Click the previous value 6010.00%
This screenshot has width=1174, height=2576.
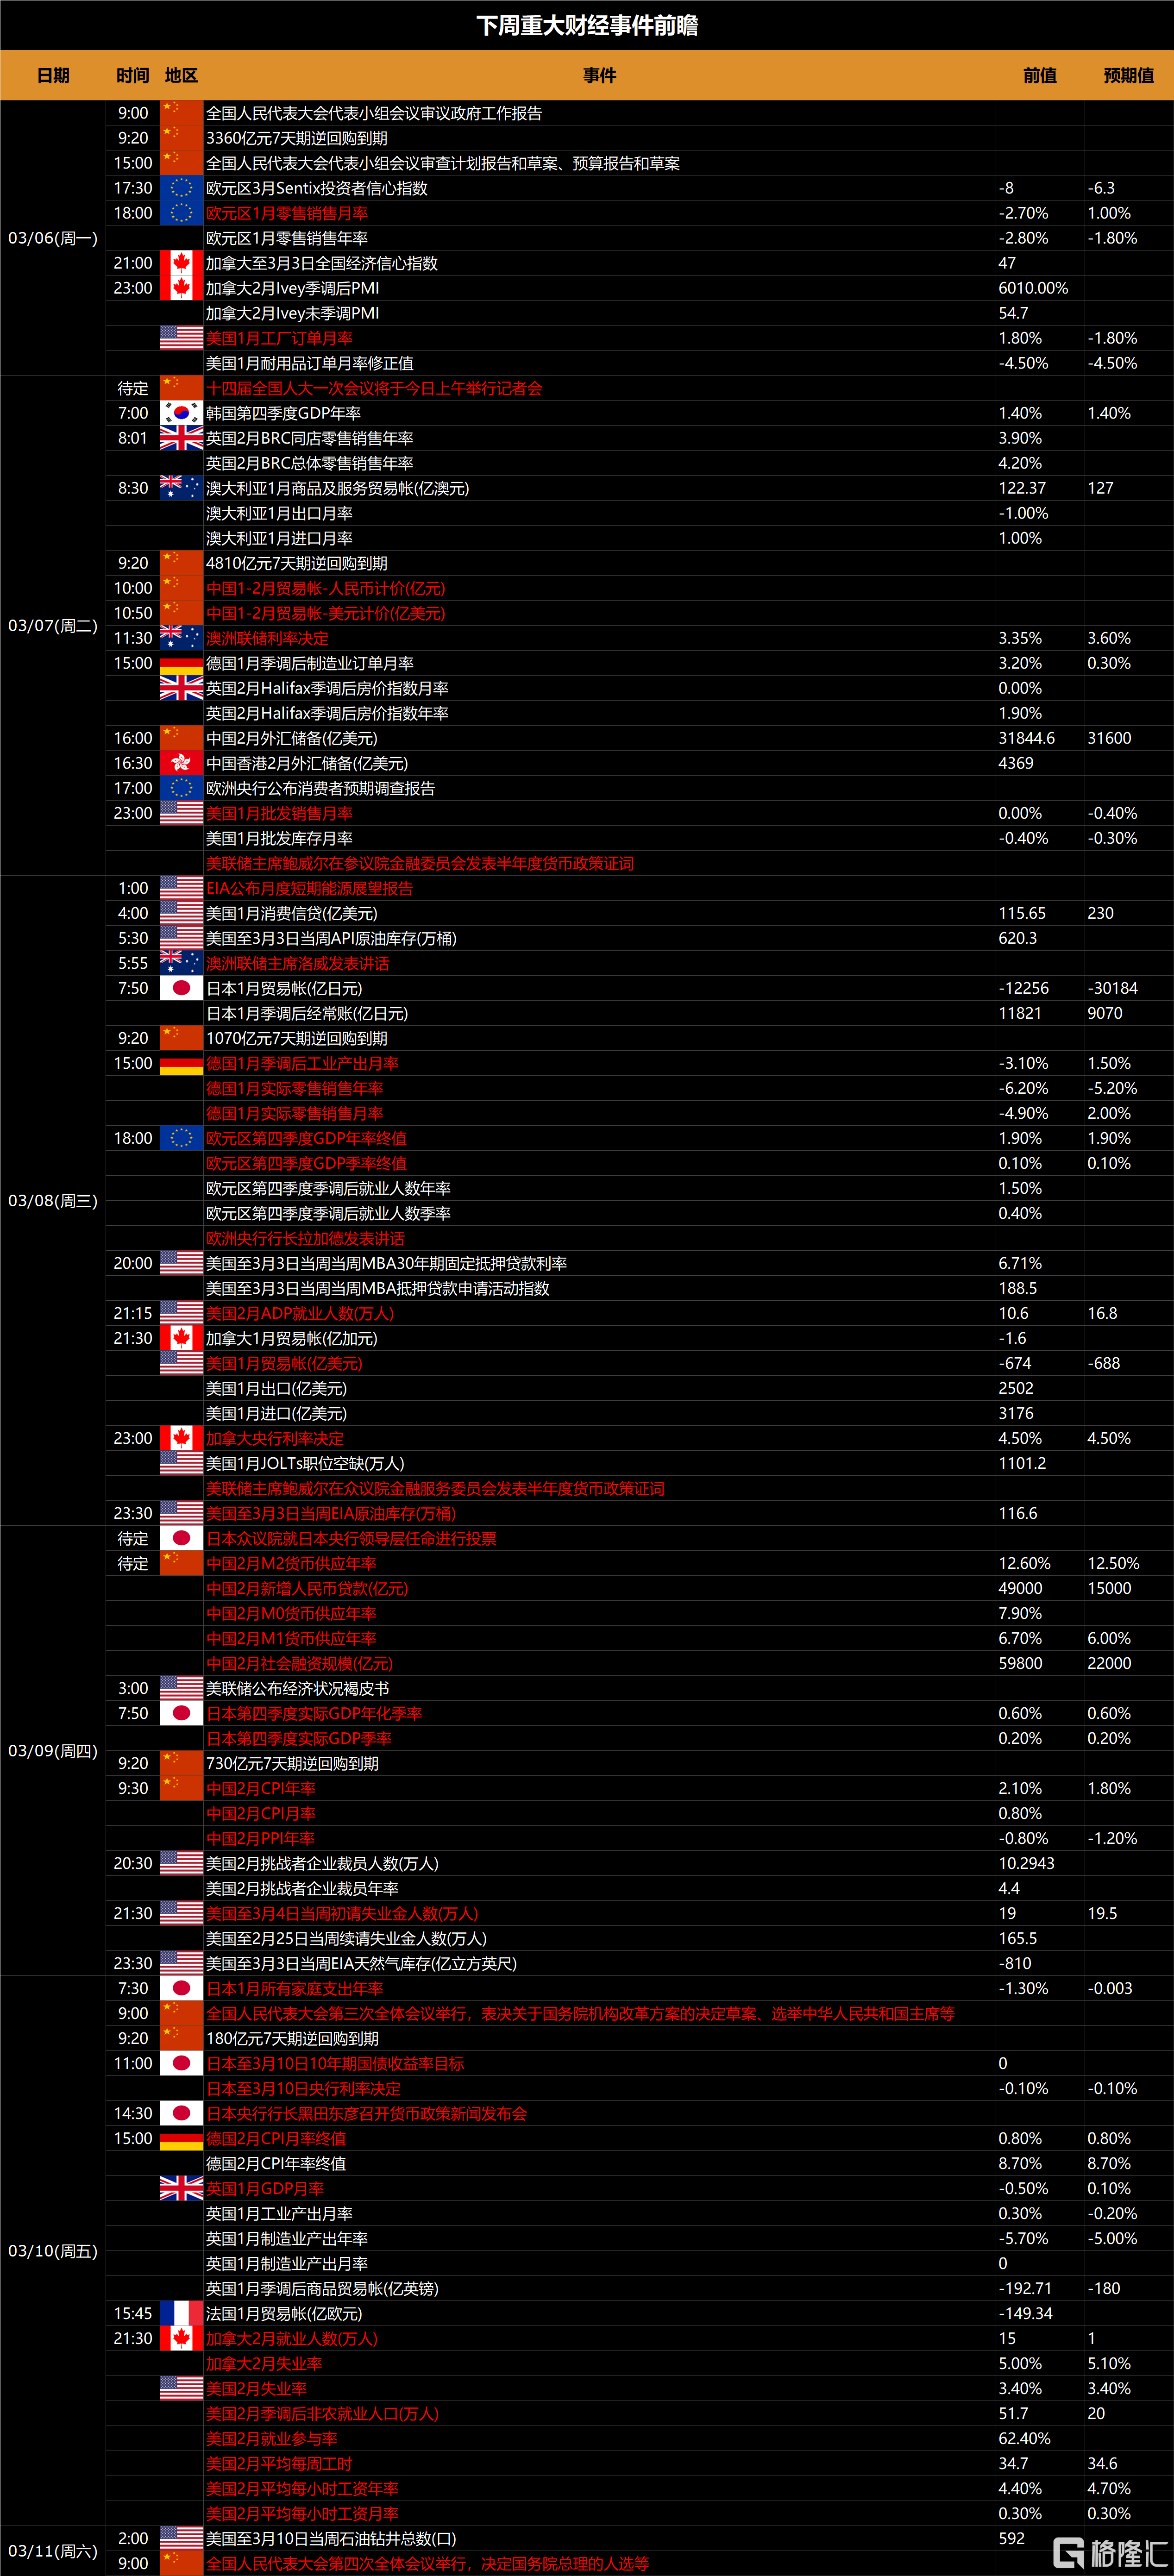click(1033, 288)
